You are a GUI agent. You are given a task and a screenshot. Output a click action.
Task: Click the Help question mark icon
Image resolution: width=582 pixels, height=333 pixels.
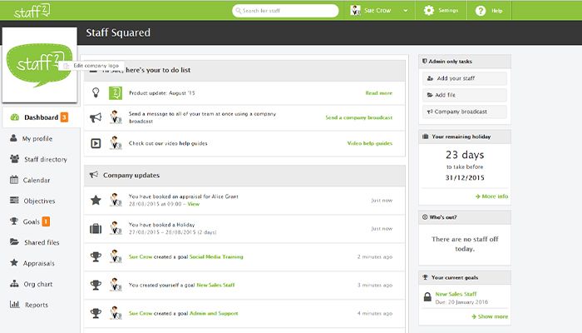pos(481,10)
